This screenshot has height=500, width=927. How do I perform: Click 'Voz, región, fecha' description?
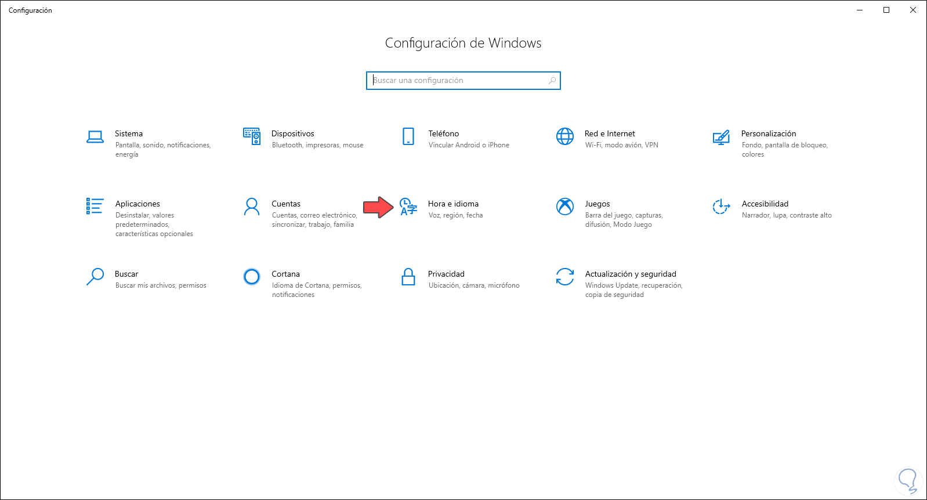pos(456,215)
